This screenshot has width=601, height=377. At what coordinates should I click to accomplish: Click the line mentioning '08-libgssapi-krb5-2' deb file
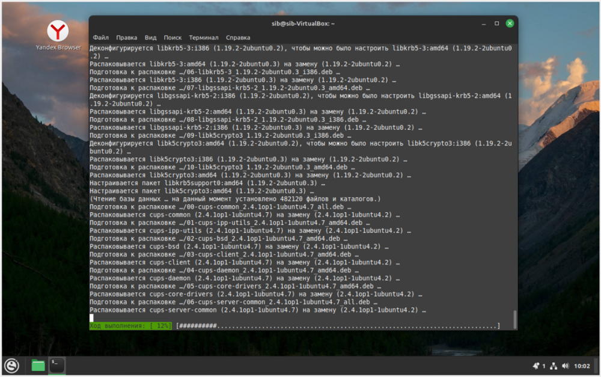tap(228, 120)
